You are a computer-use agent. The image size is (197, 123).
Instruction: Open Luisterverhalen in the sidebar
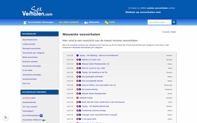[x=29, y=44]
